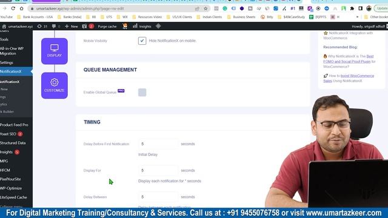Open the Grammarly extension icon
This screenshot has height=218, width=388.
pyautogui.click(x=225, y=8)
